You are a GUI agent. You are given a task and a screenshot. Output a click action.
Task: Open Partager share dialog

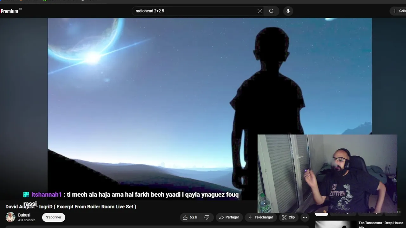pyautogui.click(x=229, y=217)
